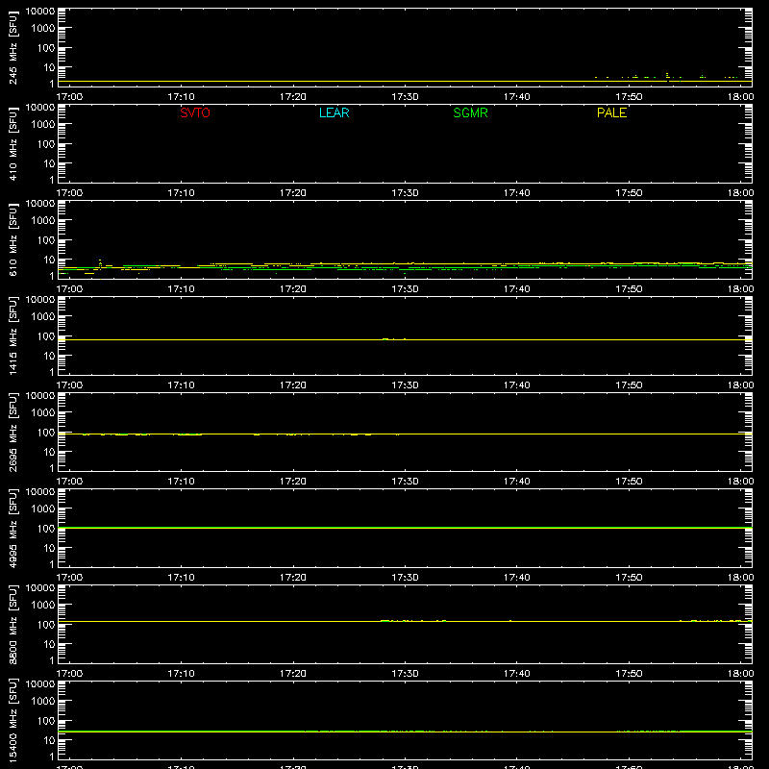Click the 17:40 time label under 610 MHz plot

click(516, 289)
